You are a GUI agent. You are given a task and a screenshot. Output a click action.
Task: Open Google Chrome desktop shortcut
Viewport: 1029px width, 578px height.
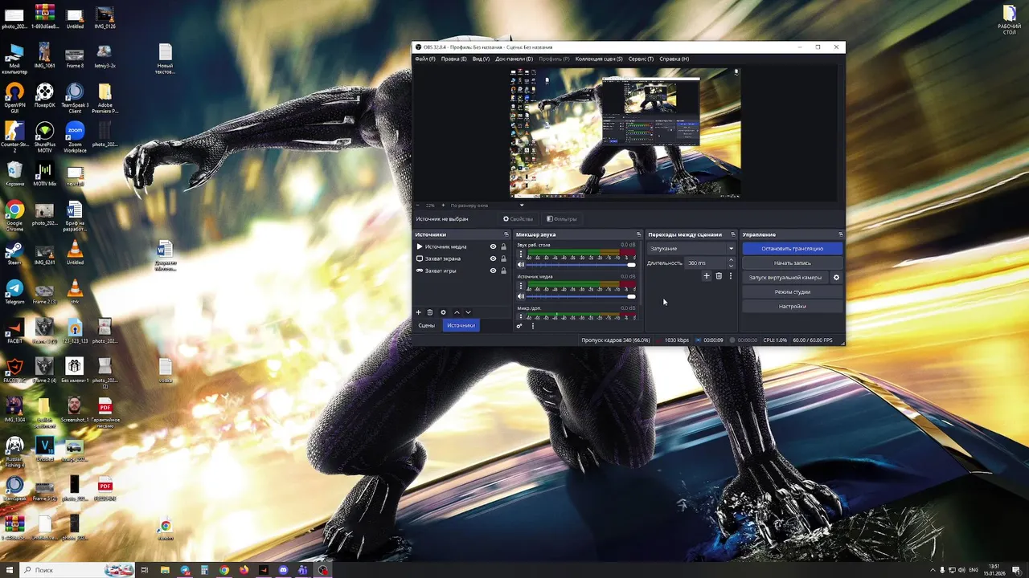pos(14,217)
